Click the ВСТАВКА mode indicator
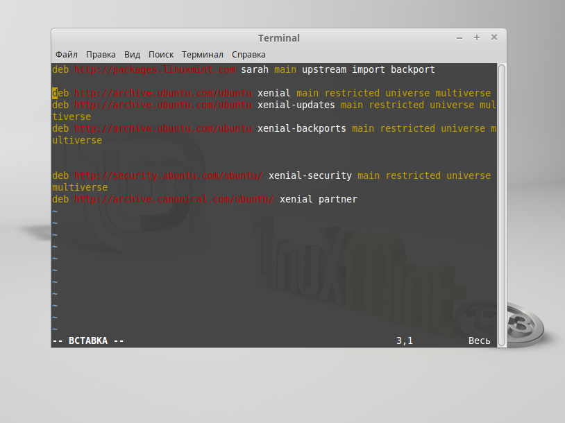Screen dimensions: 565x423 (88, 340)
